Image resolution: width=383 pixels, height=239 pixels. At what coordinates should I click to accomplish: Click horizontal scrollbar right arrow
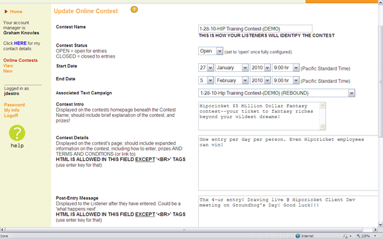click(376, 229)
